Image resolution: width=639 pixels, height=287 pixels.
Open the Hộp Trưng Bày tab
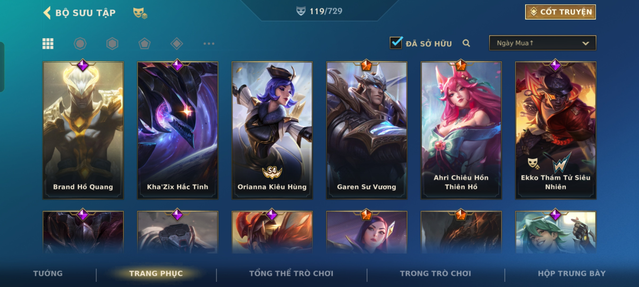pos(572,273)
